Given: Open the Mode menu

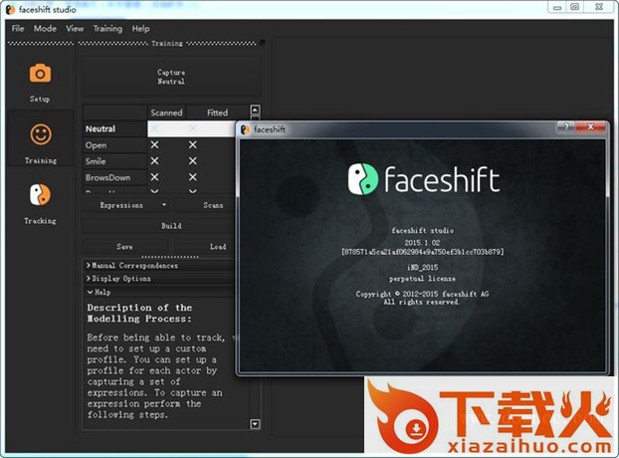Looking at the screenshot, I should click(45, 29).
